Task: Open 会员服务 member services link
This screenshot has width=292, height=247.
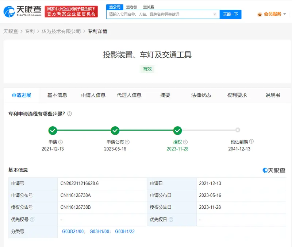Action: [272, 14]
